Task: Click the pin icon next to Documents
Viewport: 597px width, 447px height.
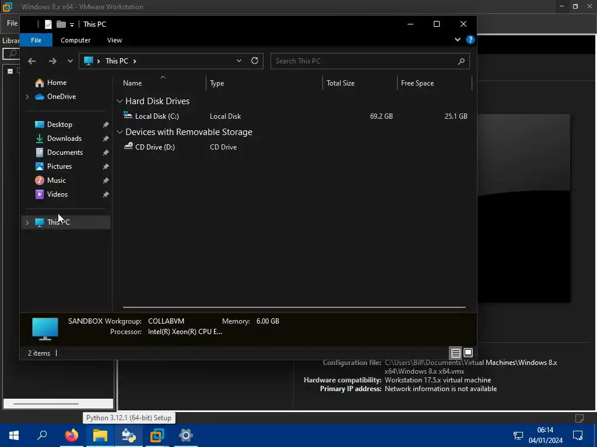Action: [106, 152]
